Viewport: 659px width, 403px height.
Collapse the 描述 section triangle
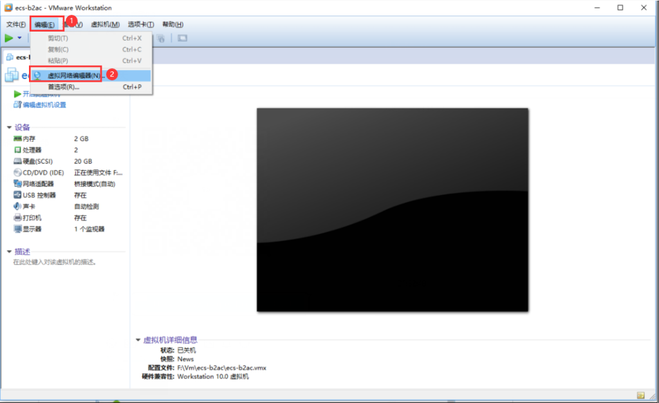point(9,252)
